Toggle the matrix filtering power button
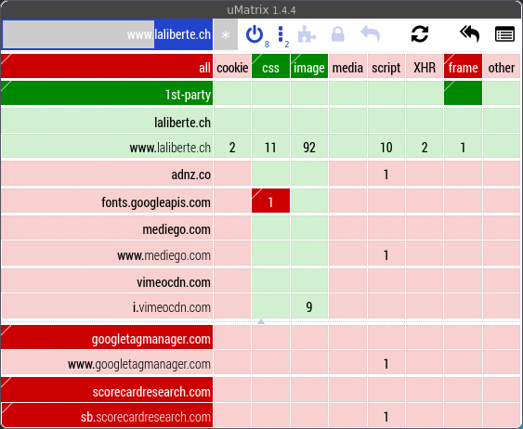Screen dimensions: 523x429 (255, 34)
